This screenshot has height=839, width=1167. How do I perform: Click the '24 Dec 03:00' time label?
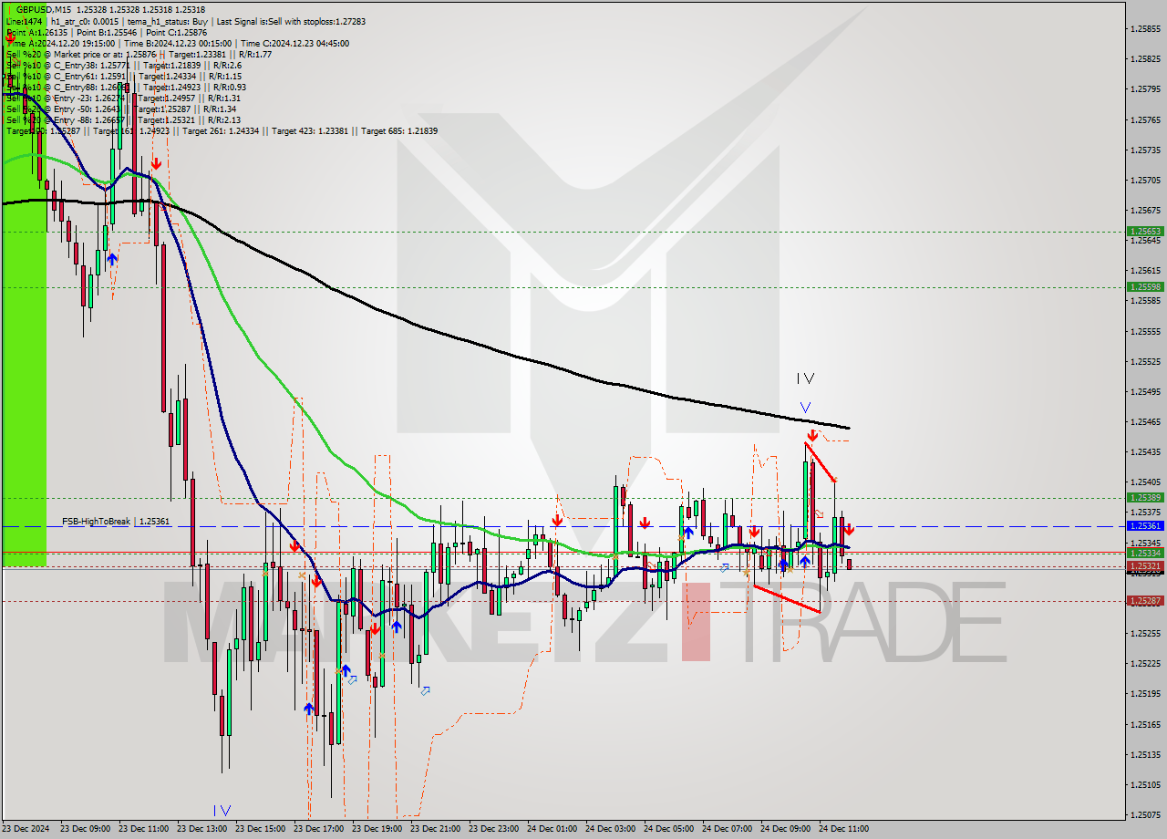(x=610, y=829)
